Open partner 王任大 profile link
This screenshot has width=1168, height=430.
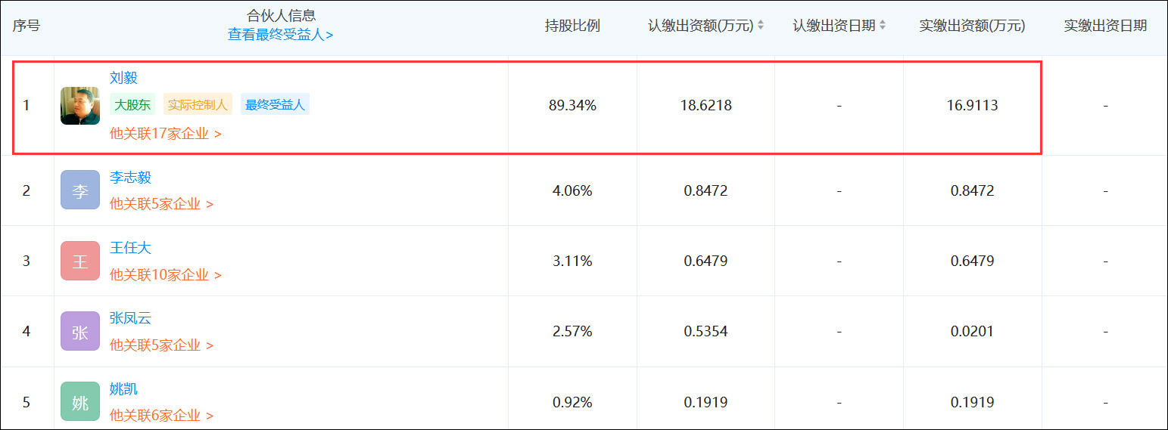(130, 248)
